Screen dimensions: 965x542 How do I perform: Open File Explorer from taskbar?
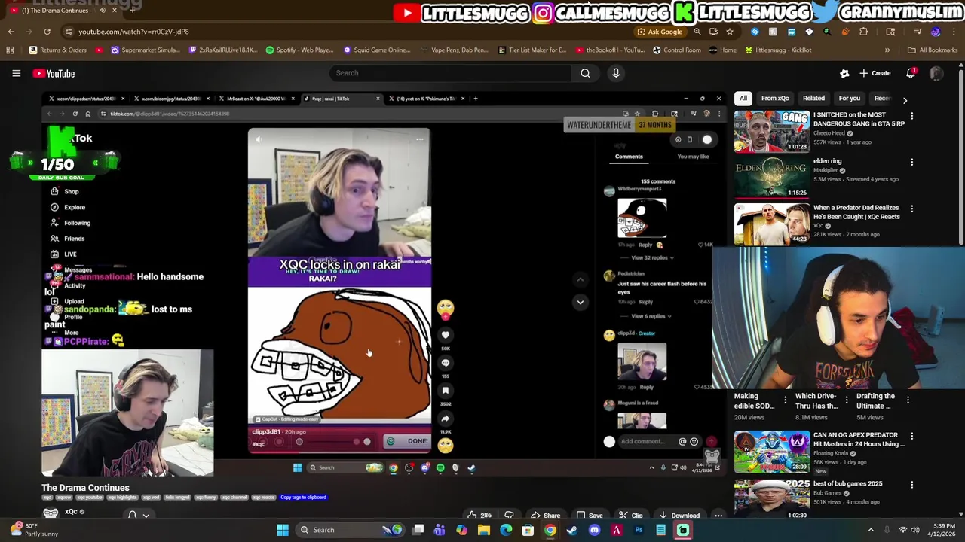(x=484, y=530)
